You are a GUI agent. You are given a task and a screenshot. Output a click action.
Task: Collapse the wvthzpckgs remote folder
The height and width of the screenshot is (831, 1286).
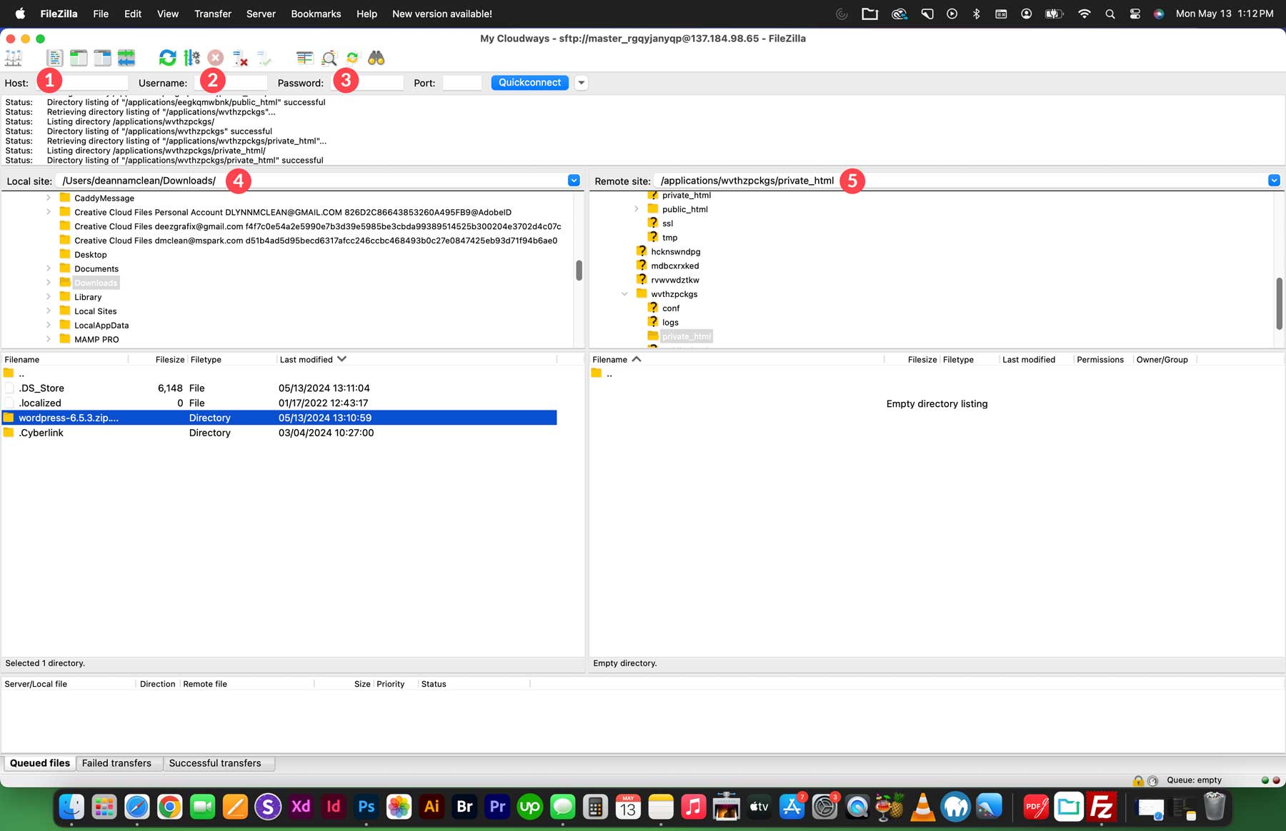(624, 293)
